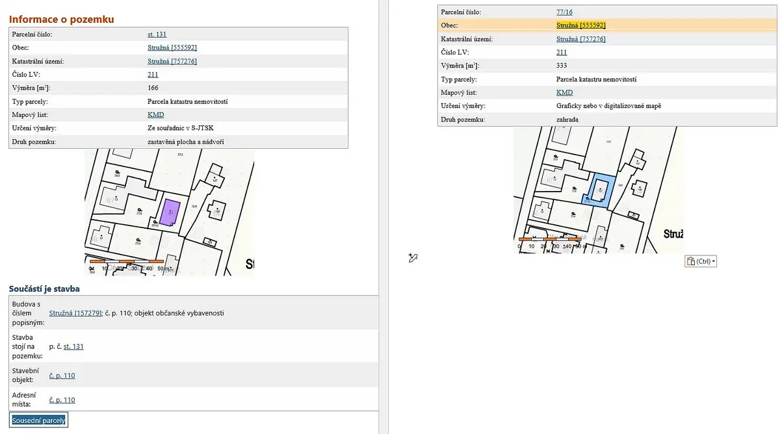Image resolution: width=780 pixels, height=434 pixels.
Task: Open č. p. 110 link beside Stavební objekt
Action: [62, 376]
